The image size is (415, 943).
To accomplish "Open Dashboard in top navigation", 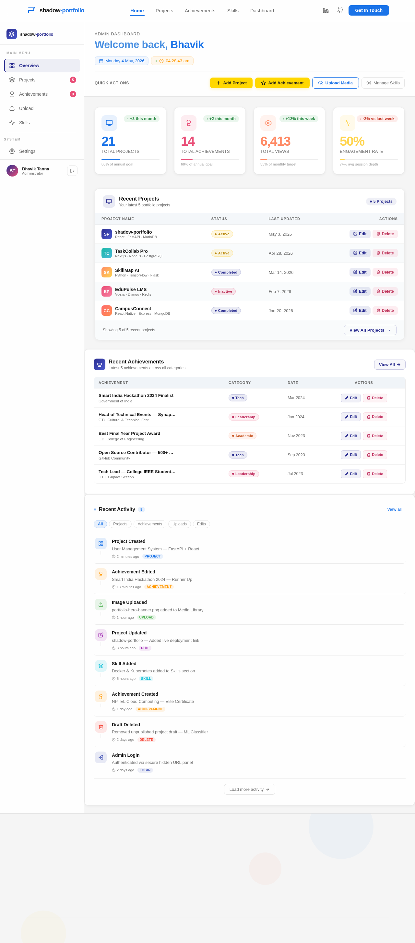I will pyautogui.click(x=262, y=11).
